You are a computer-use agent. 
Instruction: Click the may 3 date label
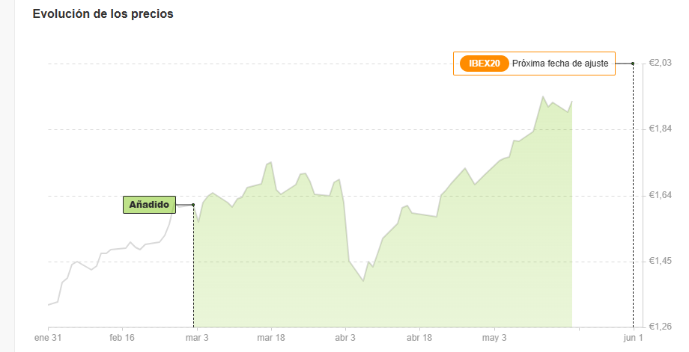coord(494,338)
